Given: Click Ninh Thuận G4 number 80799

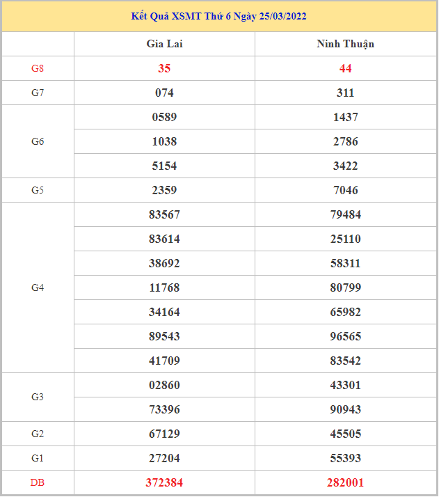Looking at the screenshot, I should [x=345, y=287].
